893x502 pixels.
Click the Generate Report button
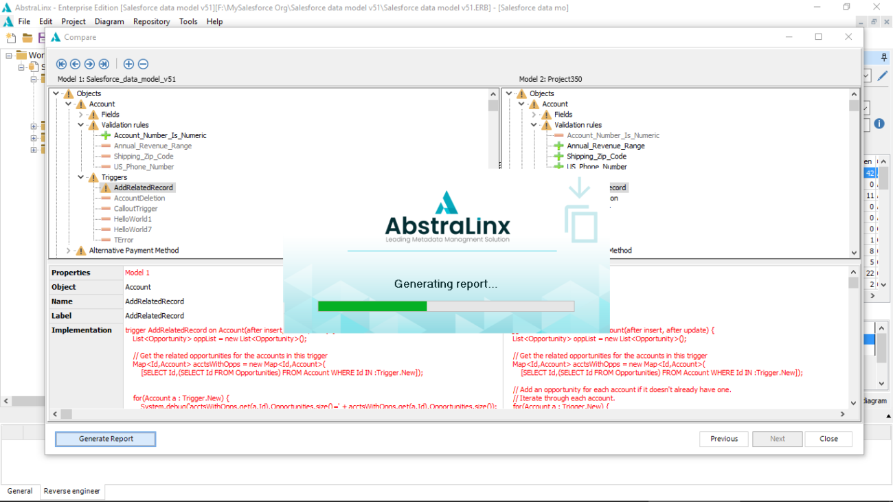coord(105,439)
